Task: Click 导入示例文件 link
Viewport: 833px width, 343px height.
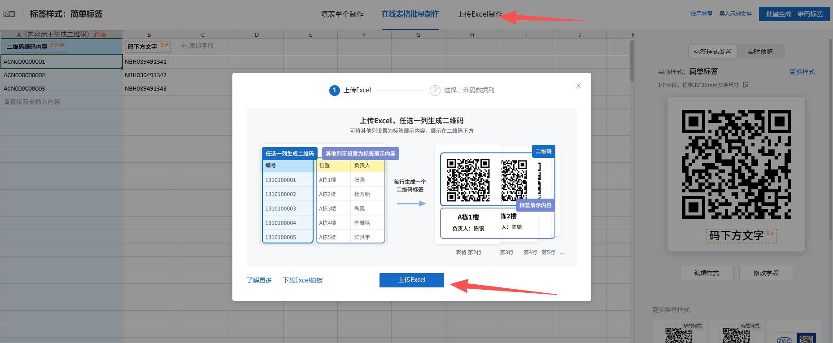Action: click(x=736, y=14)
